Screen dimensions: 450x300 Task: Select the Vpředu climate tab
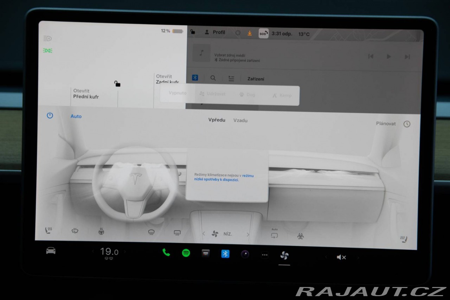(217, 120)
